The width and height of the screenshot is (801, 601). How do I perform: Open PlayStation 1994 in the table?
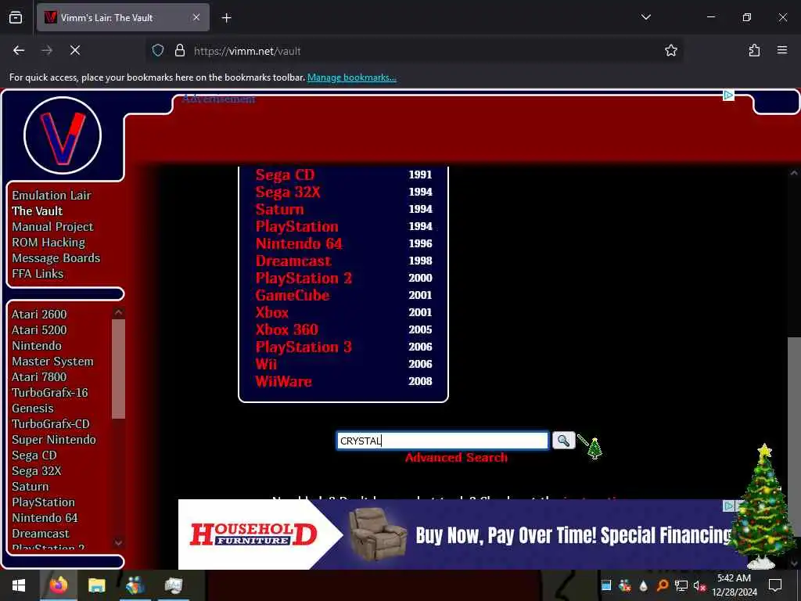tap(296, 226)
